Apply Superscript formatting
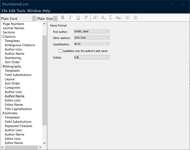The image size is (190, 150). coord(96,18)
